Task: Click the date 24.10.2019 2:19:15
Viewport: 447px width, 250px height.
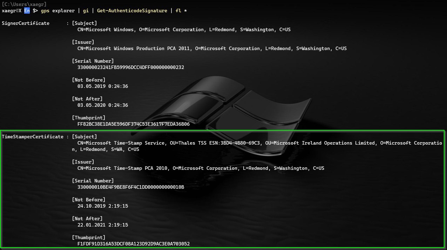Action: pos(103,206)
